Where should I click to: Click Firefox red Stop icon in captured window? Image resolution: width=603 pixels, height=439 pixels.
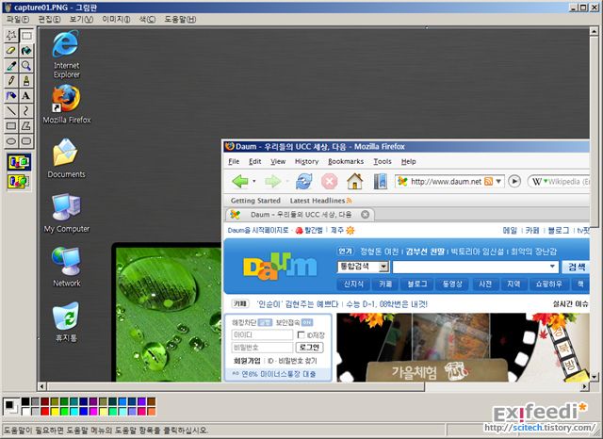[329, 181]
